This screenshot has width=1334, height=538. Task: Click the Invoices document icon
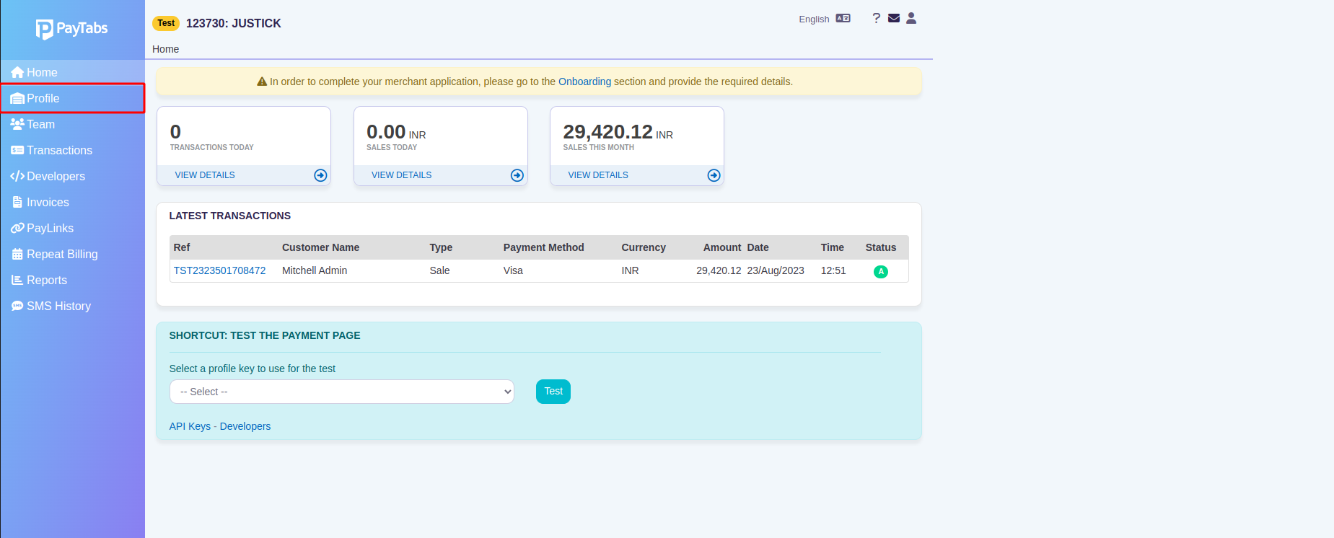coord(17,202)
